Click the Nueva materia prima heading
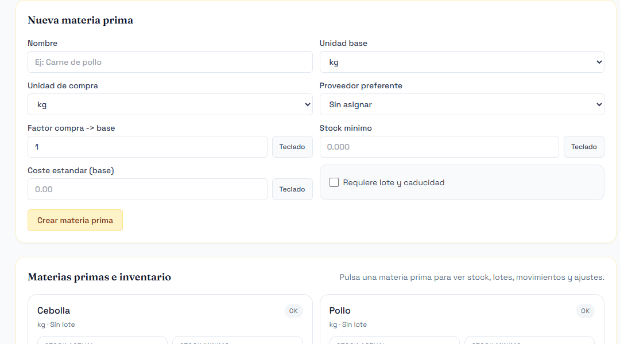620x344 pixels. pos(80,20)
